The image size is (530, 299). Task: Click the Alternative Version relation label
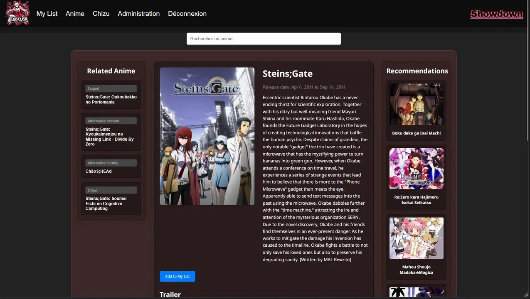coord(111,121)
